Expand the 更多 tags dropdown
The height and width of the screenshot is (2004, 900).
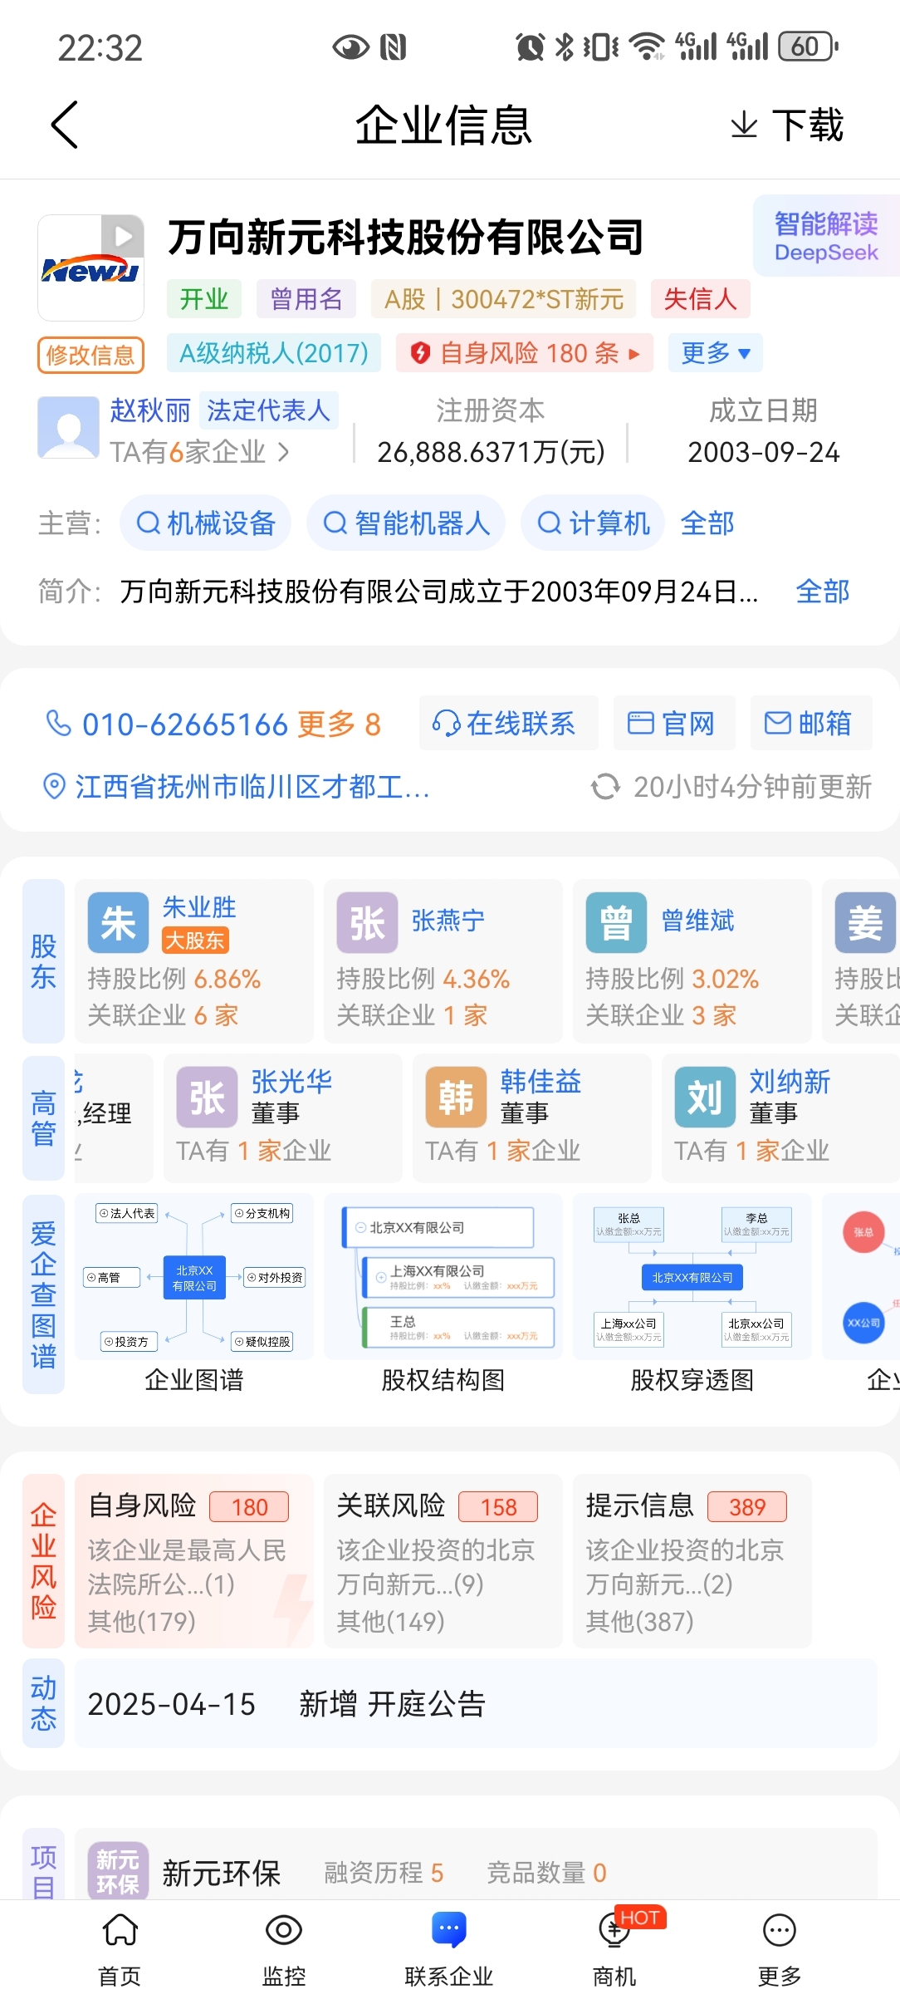pos(715,353)
